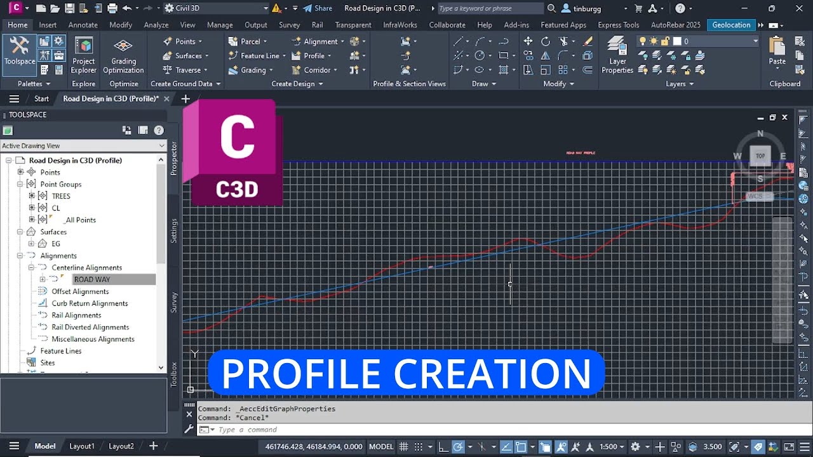Click the Open folder icon in quick access toolbar
Viewport: 813px width, 457px height.
coord(55,8)
